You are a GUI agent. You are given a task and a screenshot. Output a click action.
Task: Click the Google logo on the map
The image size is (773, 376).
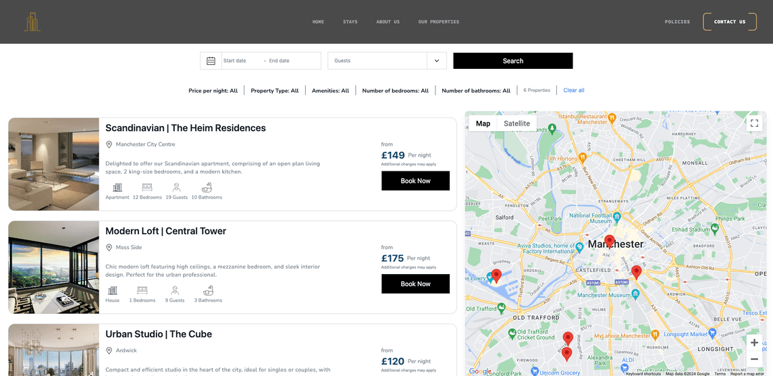[480, 371]
